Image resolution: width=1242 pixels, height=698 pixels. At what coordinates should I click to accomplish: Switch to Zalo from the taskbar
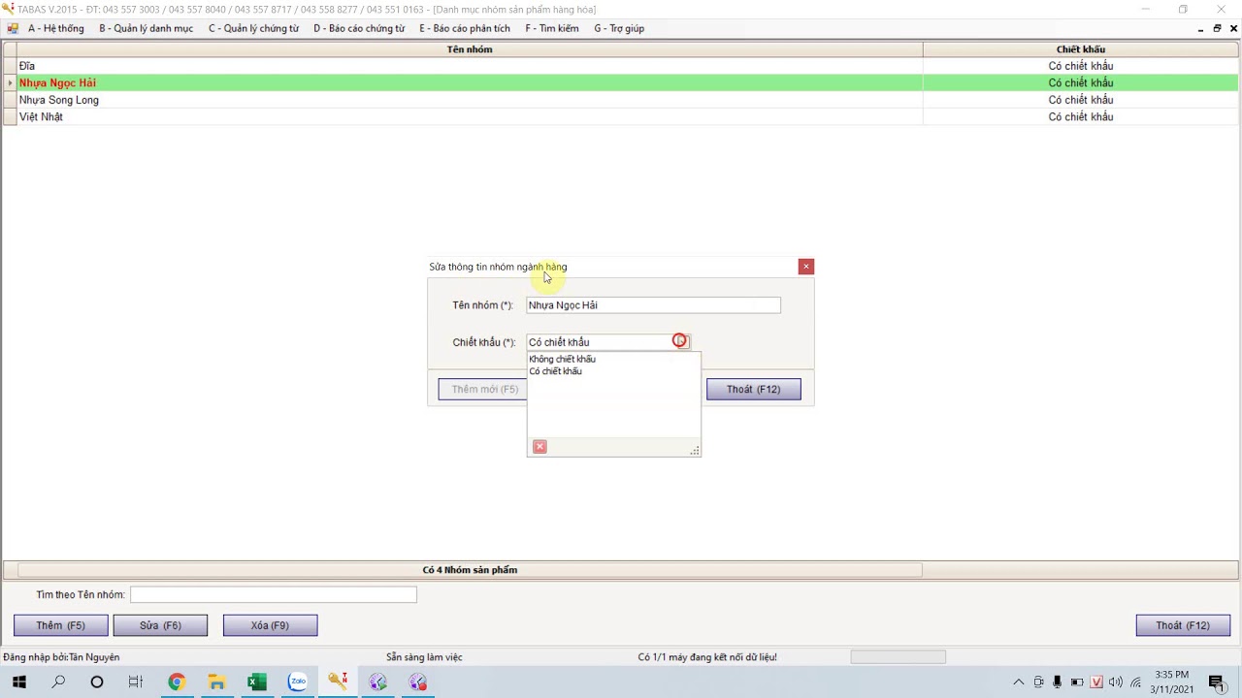(x=297, y=682)
